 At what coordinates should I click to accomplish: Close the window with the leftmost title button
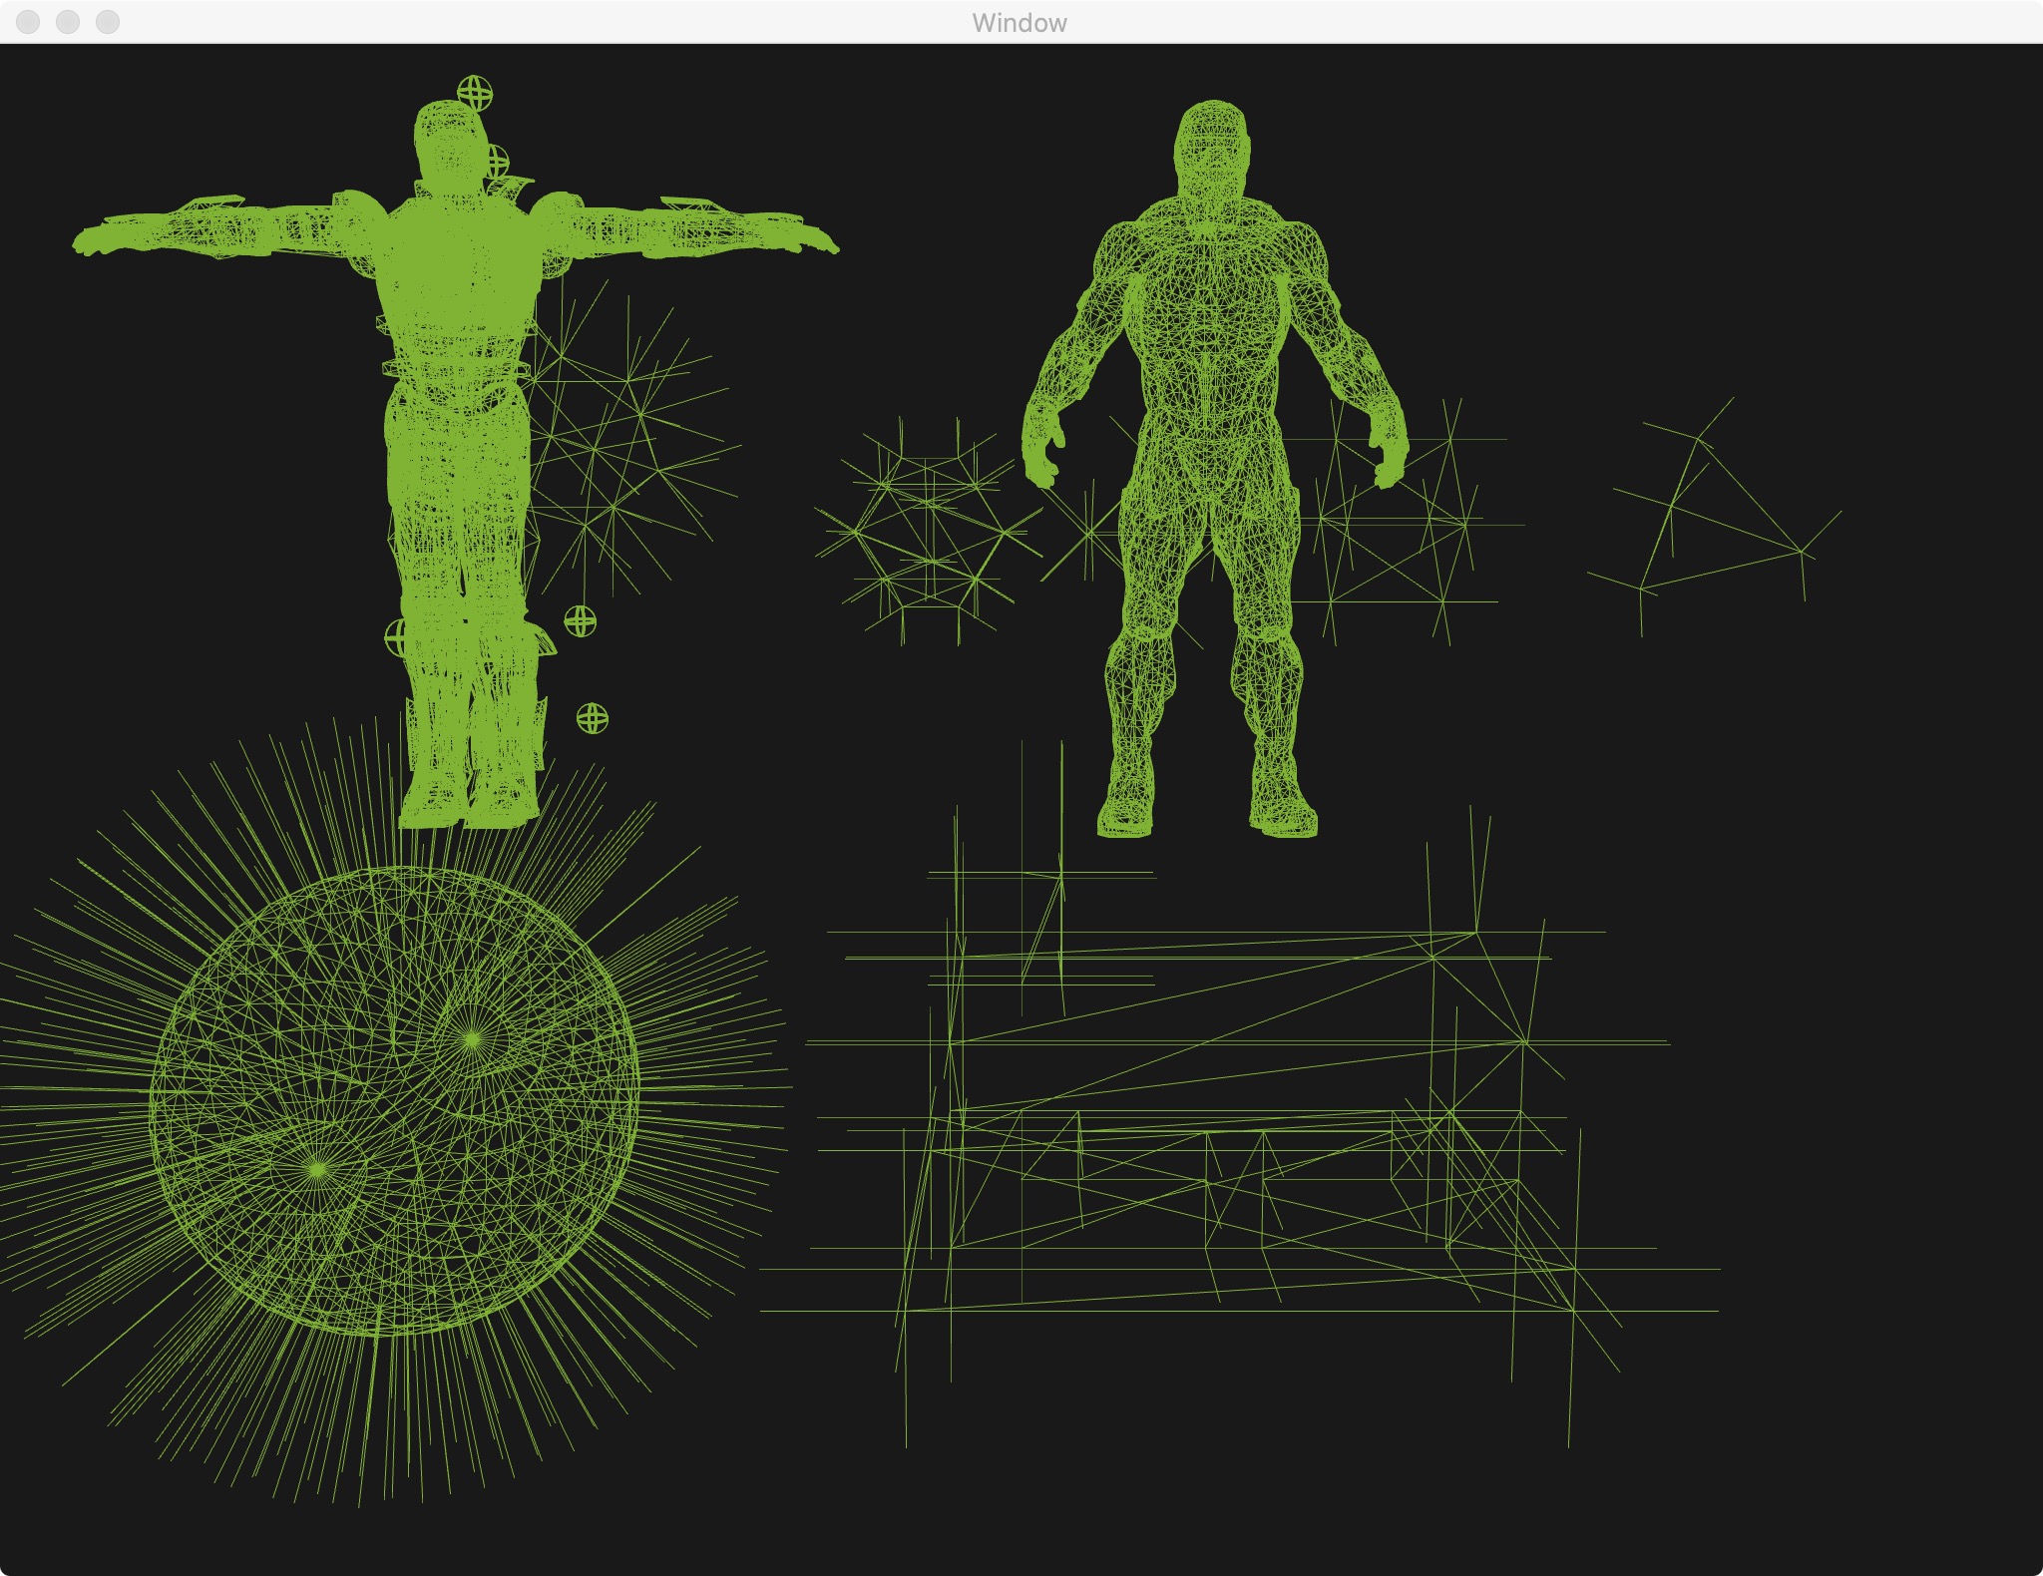pyautogui.click(x=28, y=22)
